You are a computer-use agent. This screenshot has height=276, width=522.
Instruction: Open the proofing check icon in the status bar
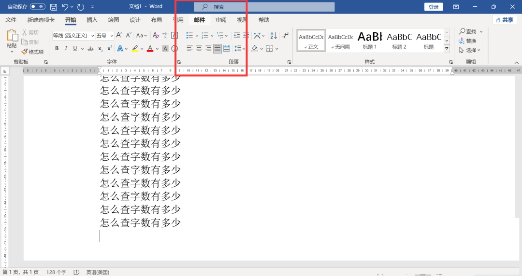76,272
